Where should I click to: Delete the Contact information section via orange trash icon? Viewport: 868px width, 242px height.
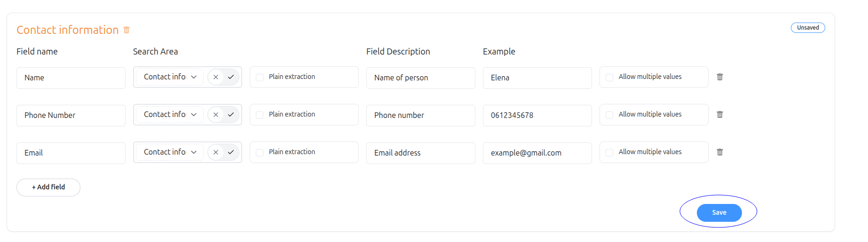126,30
